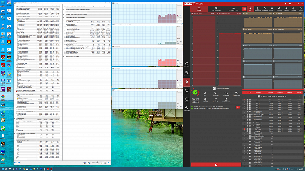Open the stopwatch benchmark sidebar icon
This screenshot has height=171, width=305.
[x=187, y=64]
